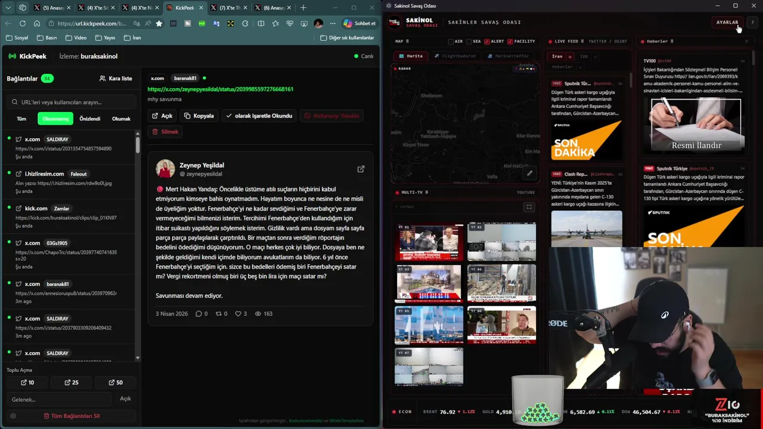Bulk open 50 links

coord(115,383)
